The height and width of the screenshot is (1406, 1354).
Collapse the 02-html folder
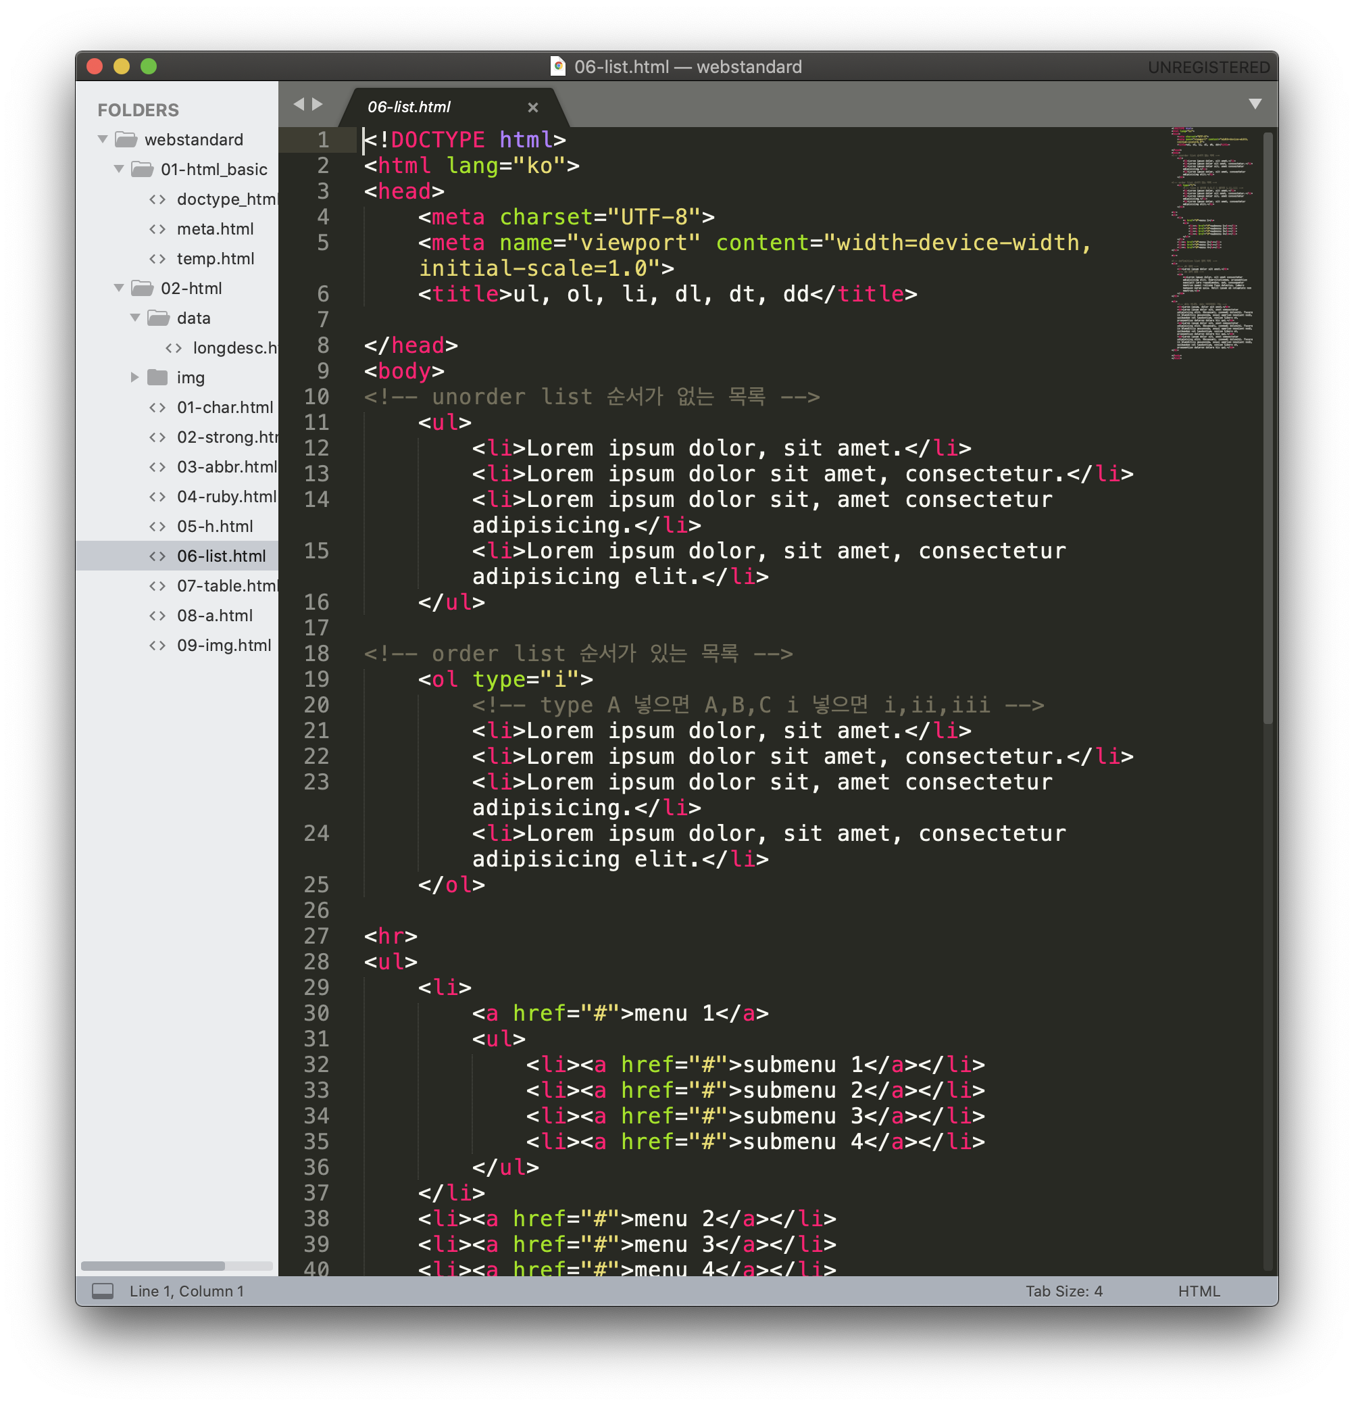click(119, 289)
